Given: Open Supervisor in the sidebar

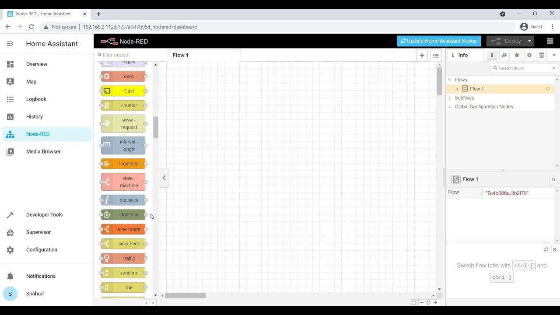Looking at the screenshot, I should coord(47,232).
